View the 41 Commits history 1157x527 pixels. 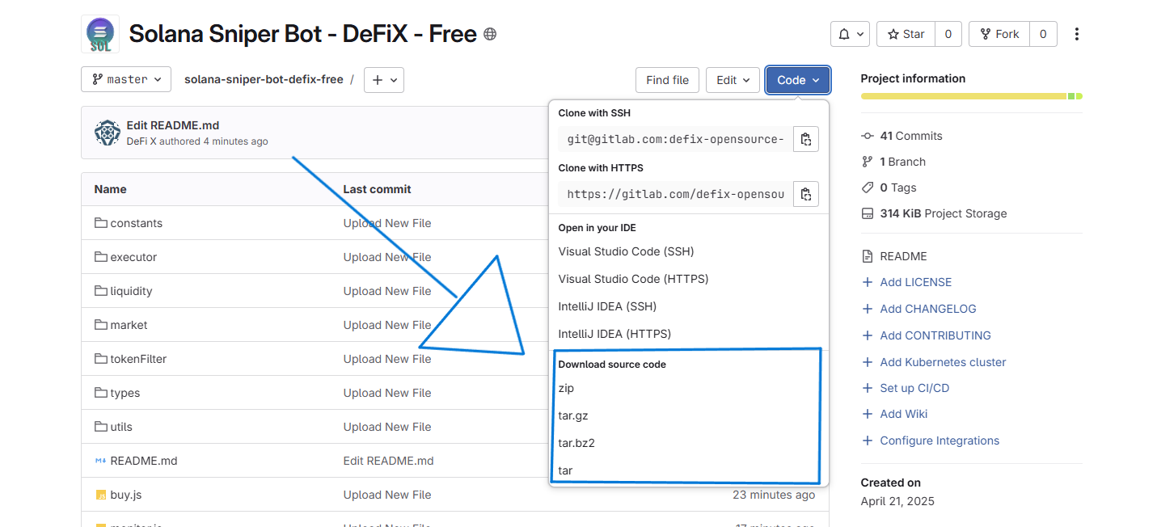point(910,136)
